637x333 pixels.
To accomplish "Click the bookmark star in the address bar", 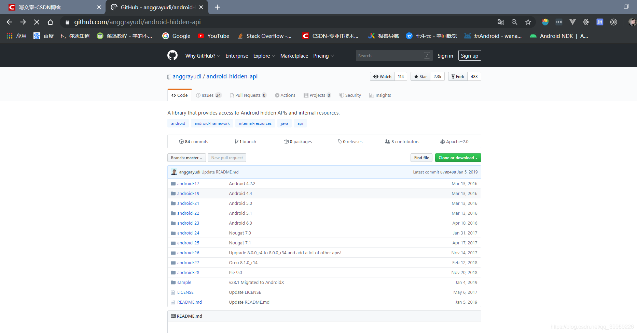I will [x=528, y=21].
